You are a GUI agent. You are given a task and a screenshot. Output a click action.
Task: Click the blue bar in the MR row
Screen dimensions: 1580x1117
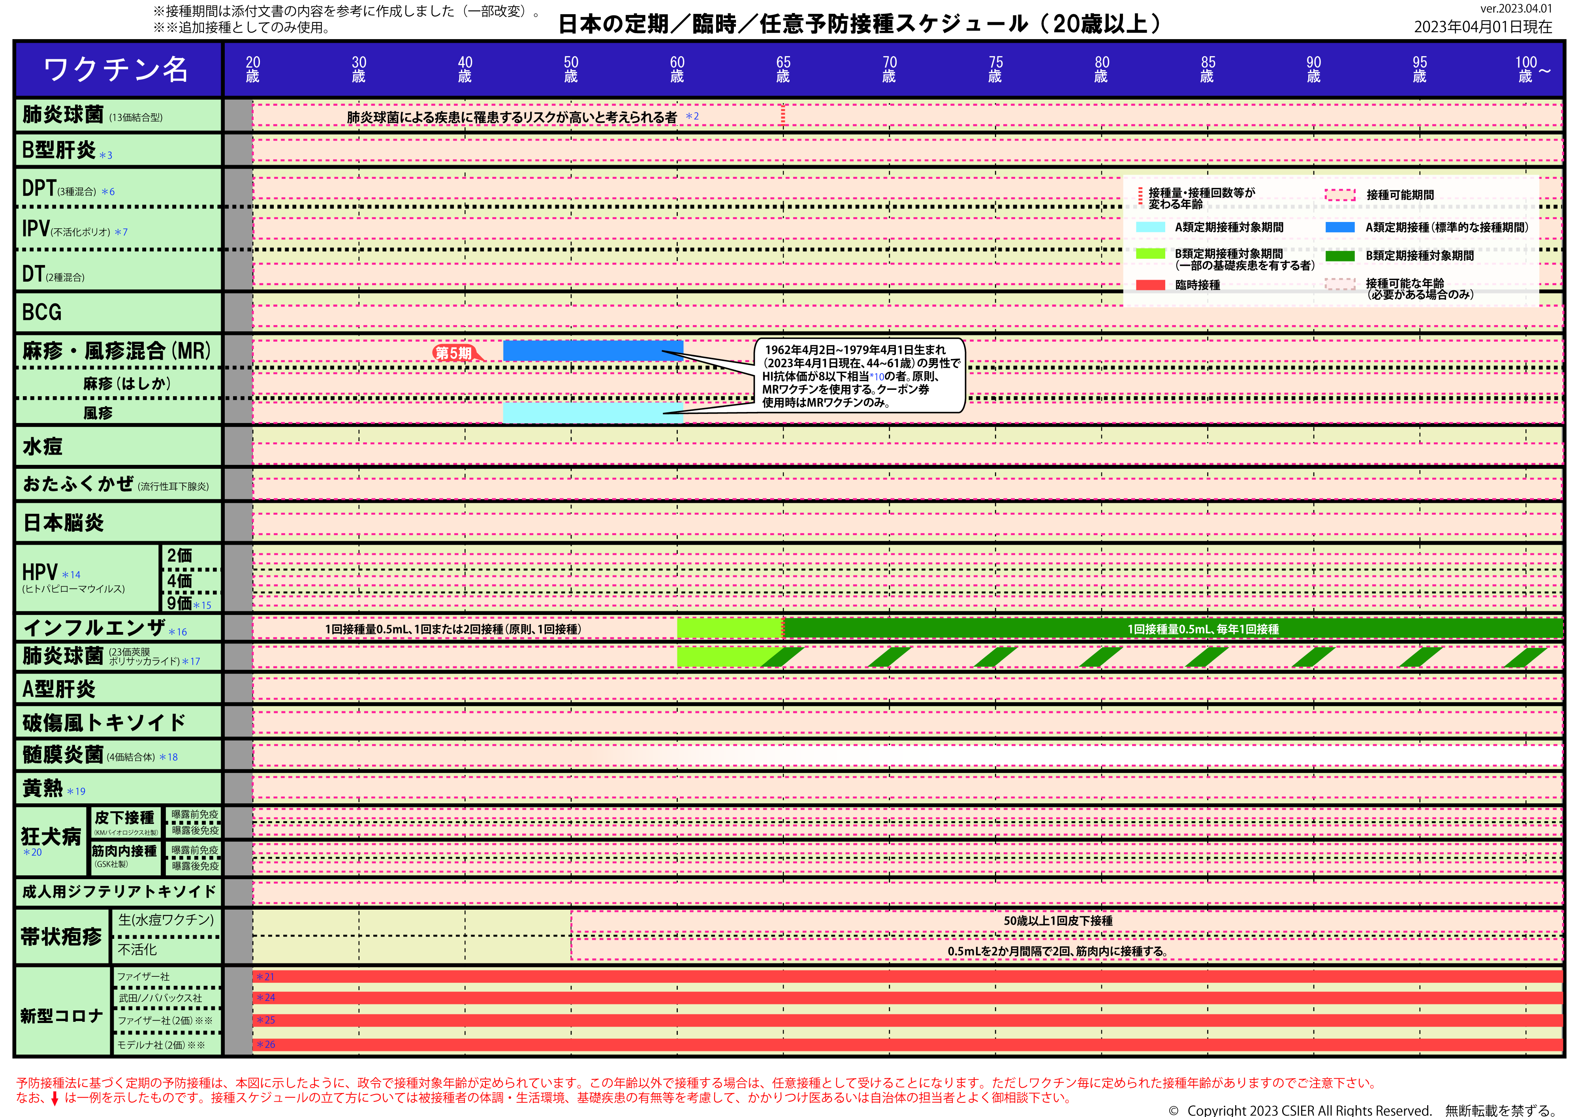593,351
